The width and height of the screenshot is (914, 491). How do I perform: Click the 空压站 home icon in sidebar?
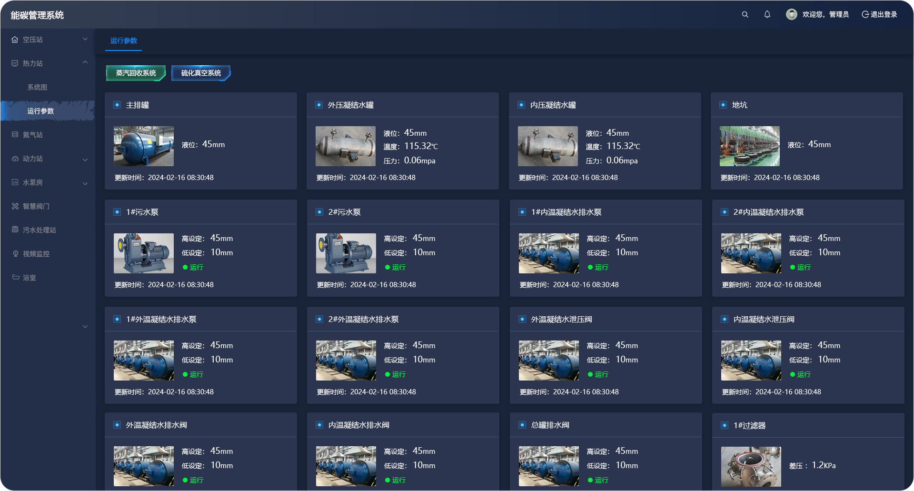15,40
